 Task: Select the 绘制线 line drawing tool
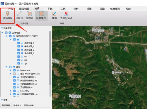(19, 16)
